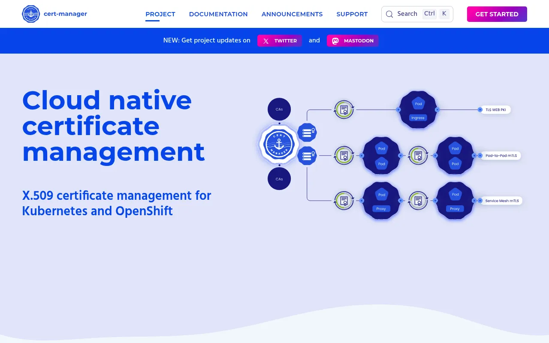
Task: Click the Ctrl key hint badge
Action: (x=429, y=14)
